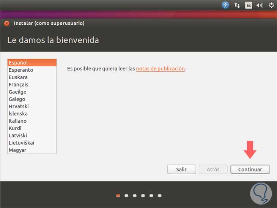The width and height of the screenshot is (277, 208).
Task: Click the Salir button
Action: (181, 169)
